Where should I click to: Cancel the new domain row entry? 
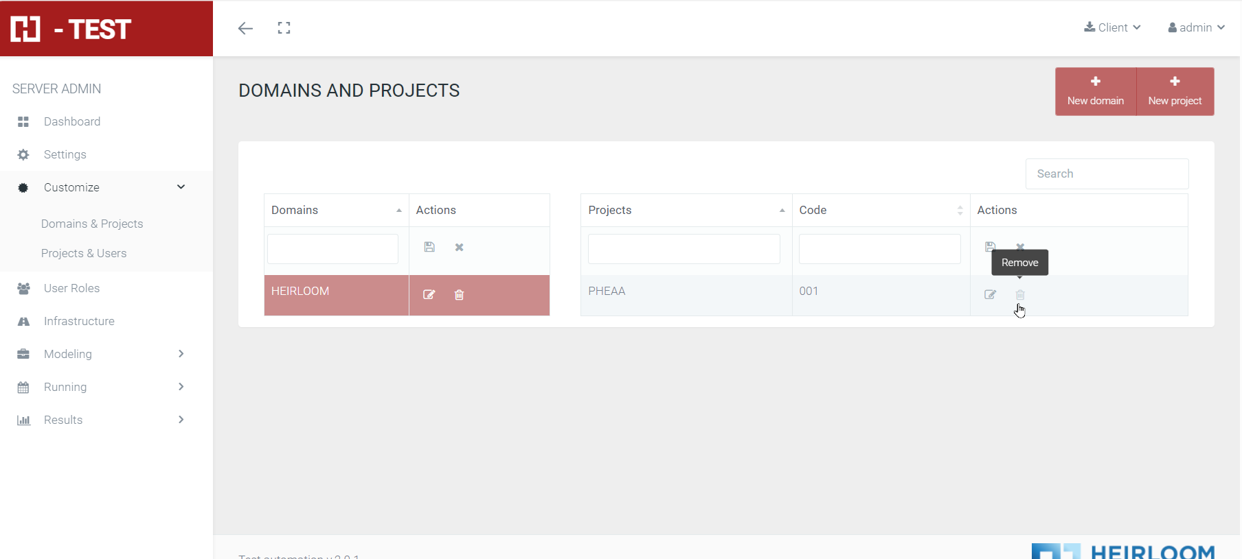tap(459, 247)
